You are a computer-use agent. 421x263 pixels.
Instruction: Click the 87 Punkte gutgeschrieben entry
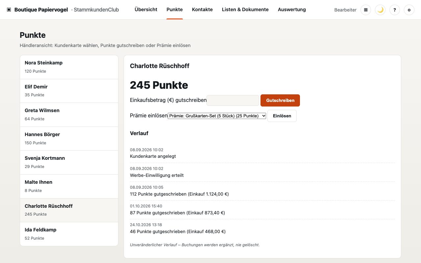(262, 209)
